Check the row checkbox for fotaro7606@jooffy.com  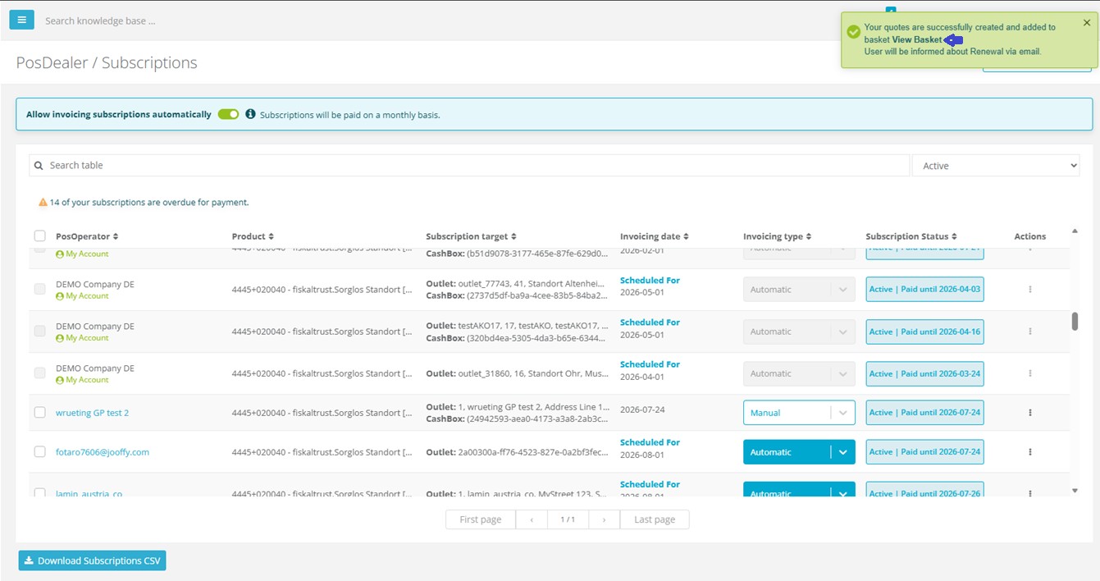point(39,451)
